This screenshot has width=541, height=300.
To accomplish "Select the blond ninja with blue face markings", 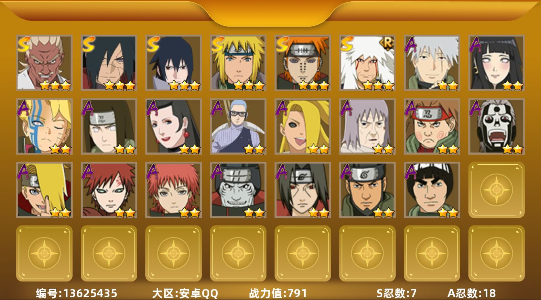I will point(44,126).
